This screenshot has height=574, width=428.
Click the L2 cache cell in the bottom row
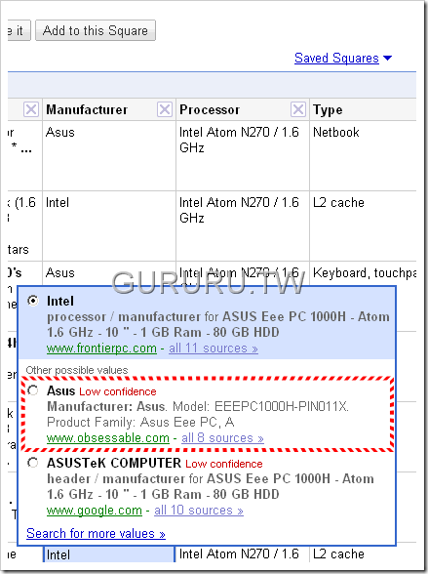click(364, 553)
